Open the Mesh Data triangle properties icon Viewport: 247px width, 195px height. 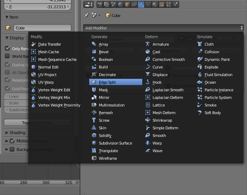(148, 4)
